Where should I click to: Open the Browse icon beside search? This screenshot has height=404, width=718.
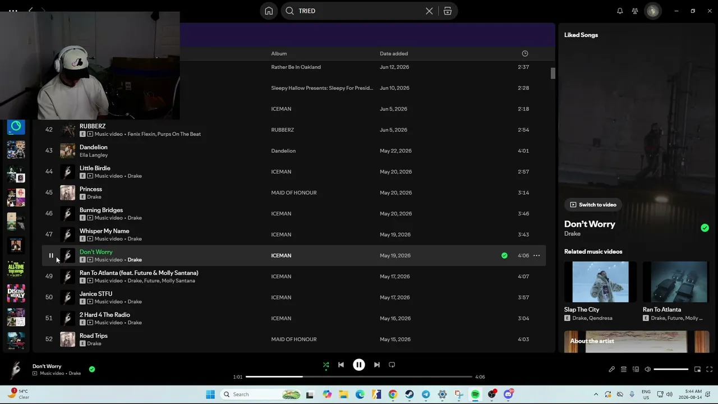point(448,11)
